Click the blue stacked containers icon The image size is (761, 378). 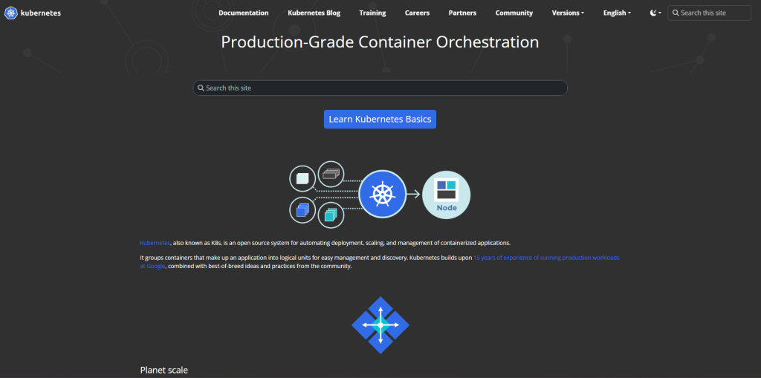[302, 210]
